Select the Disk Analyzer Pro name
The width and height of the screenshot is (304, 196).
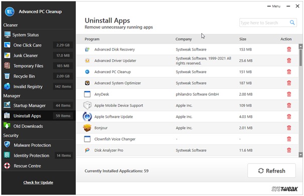(108, 150)
